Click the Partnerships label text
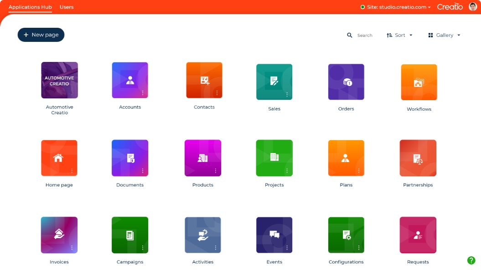 418,185
